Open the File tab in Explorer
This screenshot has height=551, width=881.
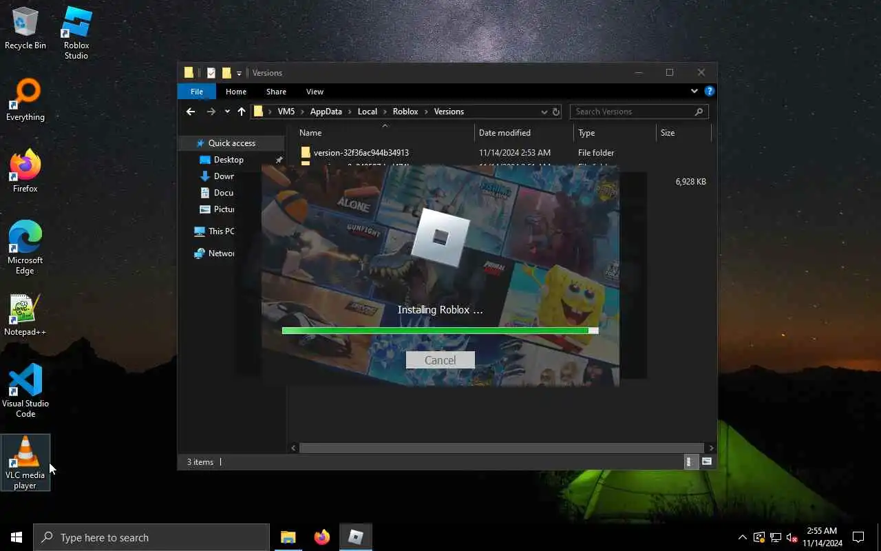click(197, 92)
